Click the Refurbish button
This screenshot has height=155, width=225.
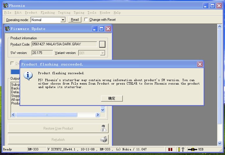click(58, 139)
